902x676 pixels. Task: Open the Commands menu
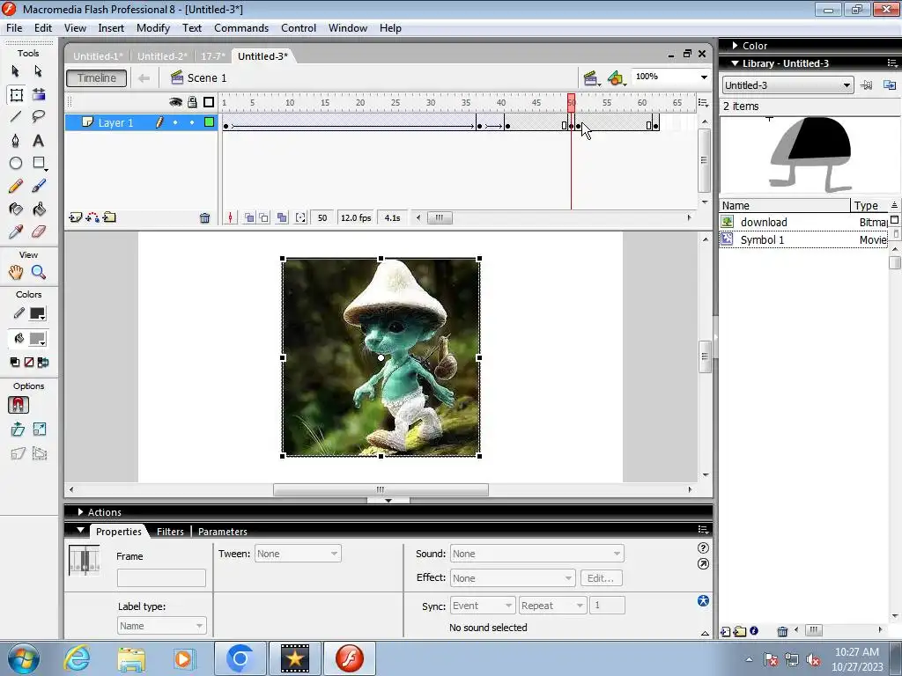click(241, 28)
